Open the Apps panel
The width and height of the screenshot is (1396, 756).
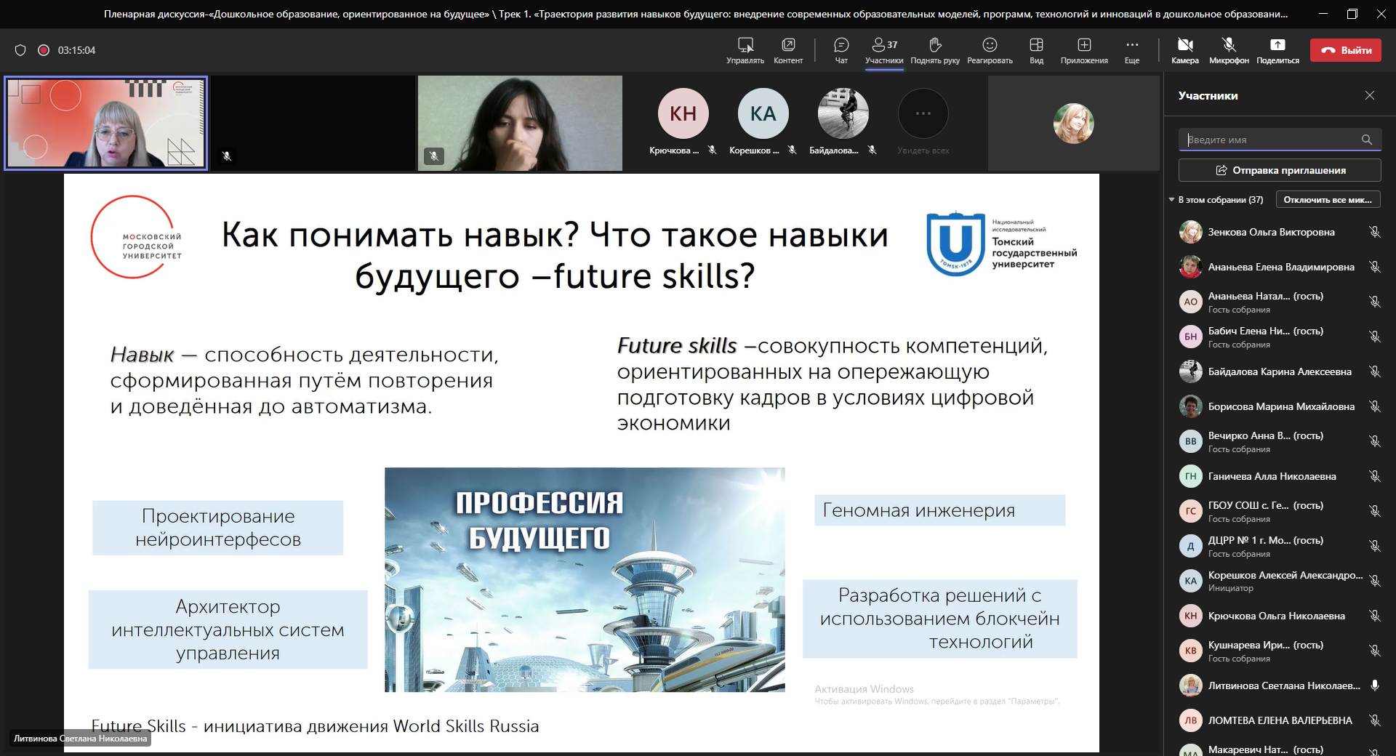[1083, 50]
